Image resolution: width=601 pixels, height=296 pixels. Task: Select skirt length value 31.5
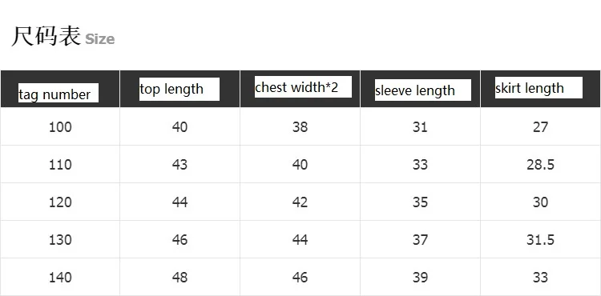[x=540, y=240]
